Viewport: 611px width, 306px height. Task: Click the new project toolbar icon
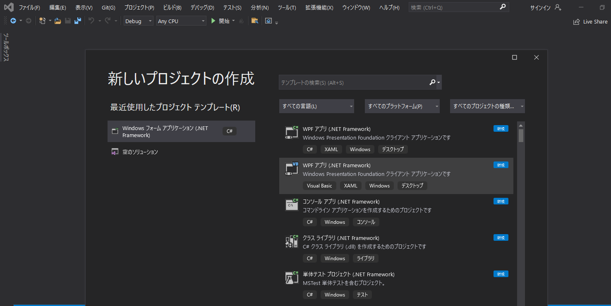click(x=42, y=21)
